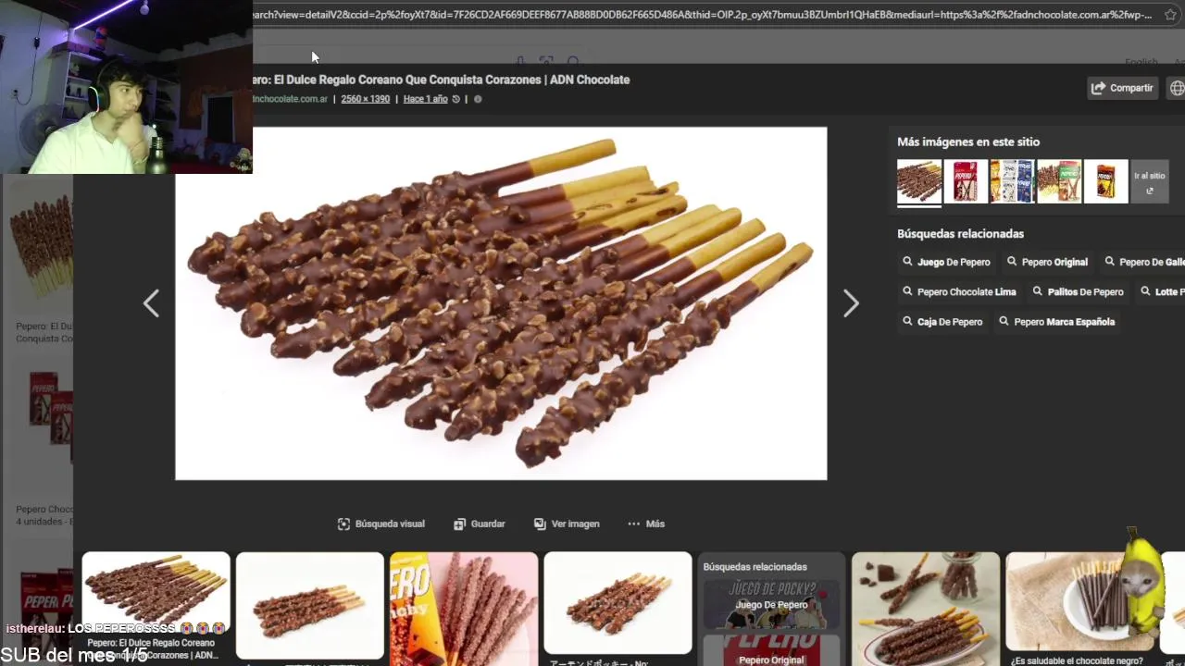This screenshot has height=666, width=1185.
Task: Open fourth bottom-strip thumbnail of almond sticks
Action: pyautogui.click(x=617, y=603)
